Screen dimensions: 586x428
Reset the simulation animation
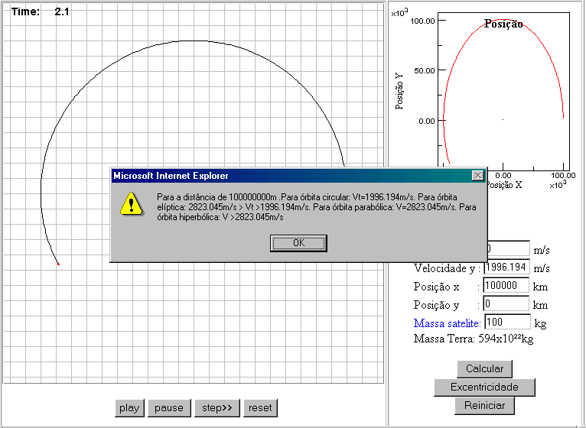[260, 408]
